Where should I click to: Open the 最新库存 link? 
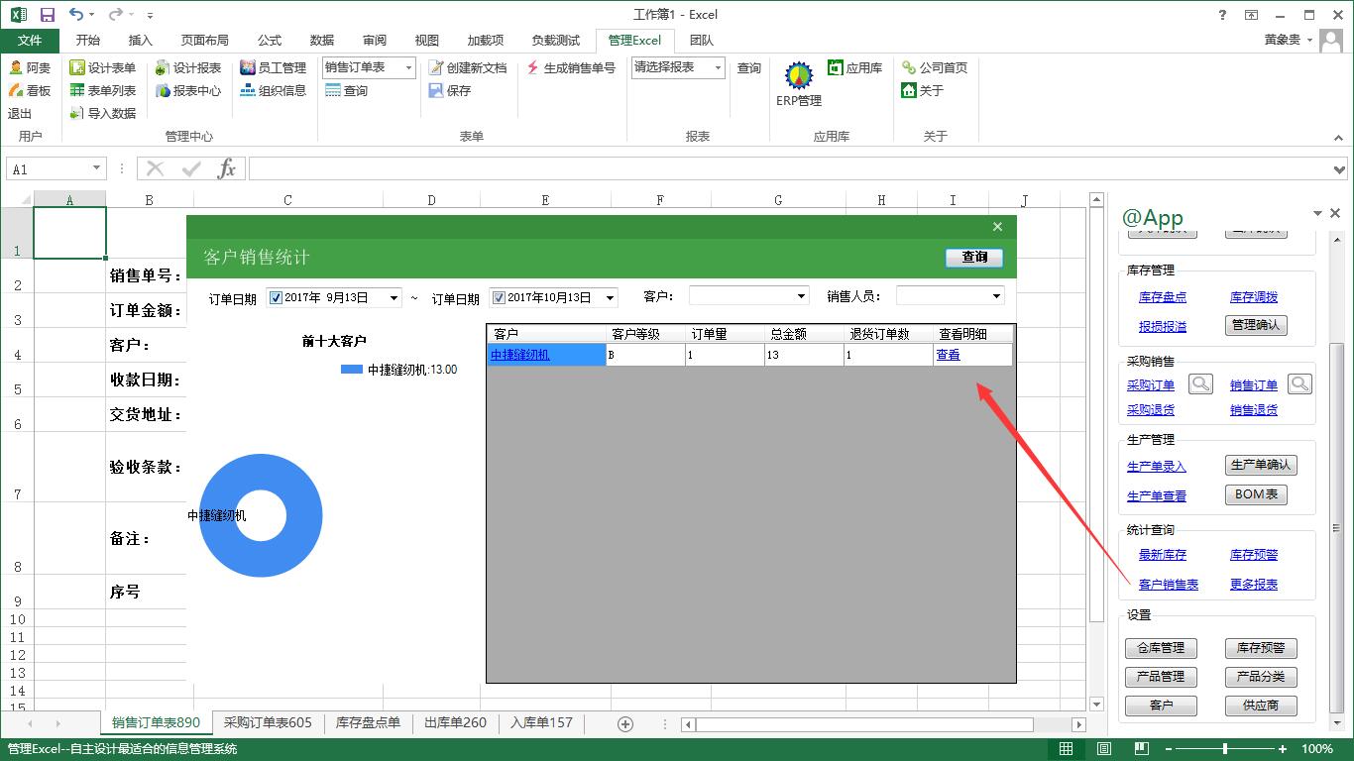[1163, 555]
